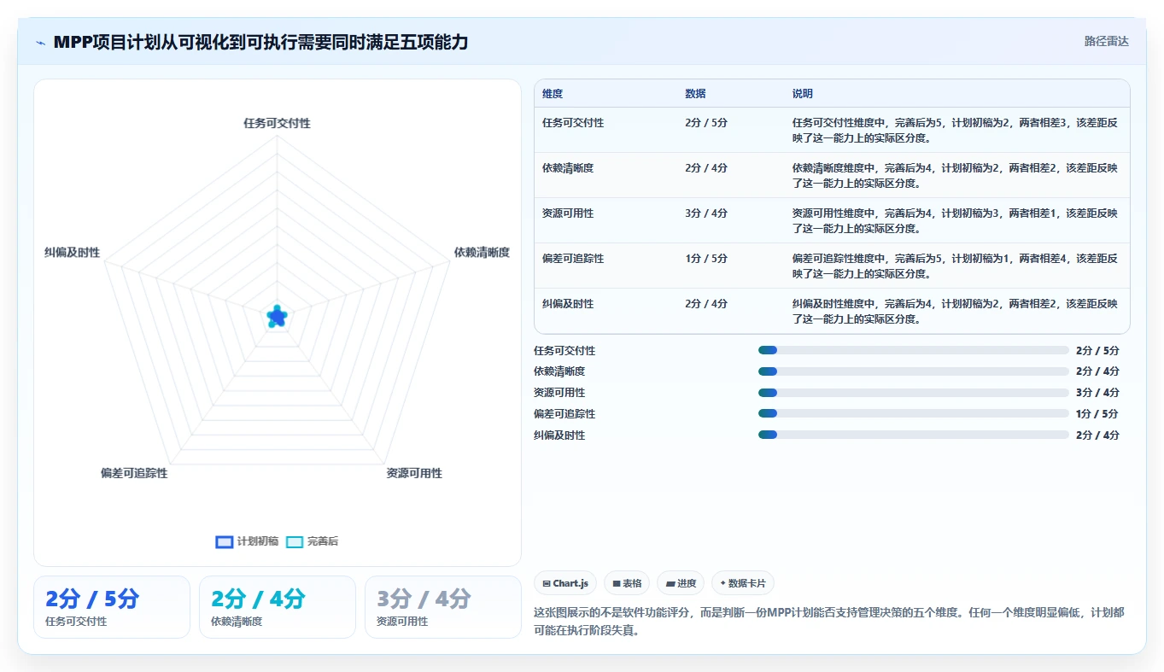Click the Chart.js tag chip
1164x672 pixels.
565,583
